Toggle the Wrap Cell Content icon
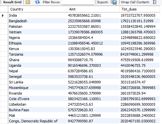This screenshot has height=124, width=162. 154,2
